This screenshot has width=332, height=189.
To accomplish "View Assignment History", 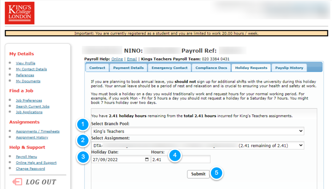I will point(32,137).
